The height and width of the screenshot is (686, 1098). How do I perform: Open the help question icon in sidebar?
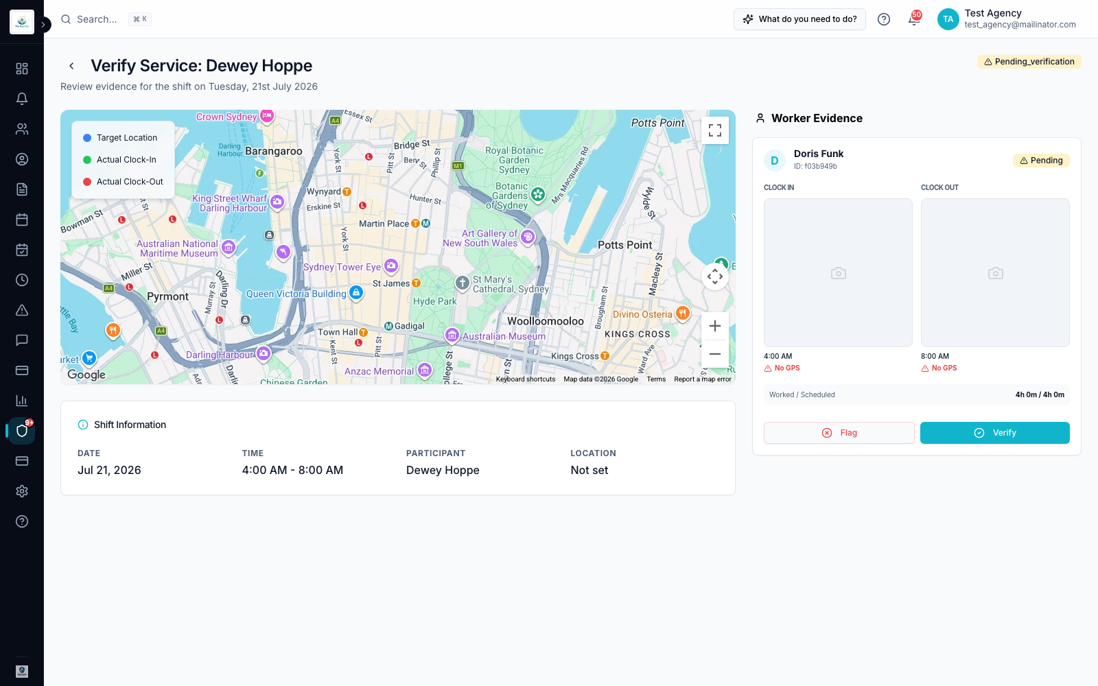tap(22, 521)
